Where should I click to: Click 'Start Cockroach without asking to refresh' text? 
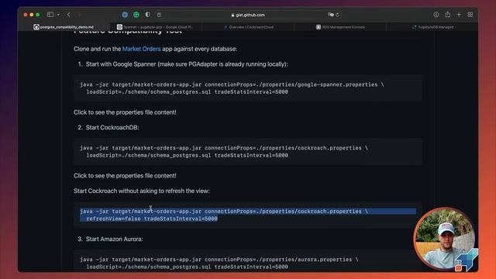tap(141, 191)
